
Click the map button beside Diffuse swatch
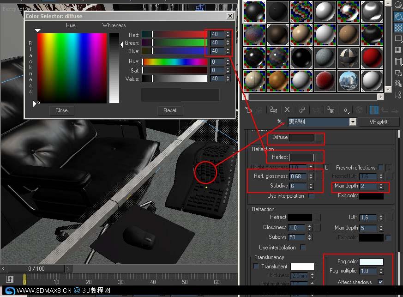pos(319,138)
